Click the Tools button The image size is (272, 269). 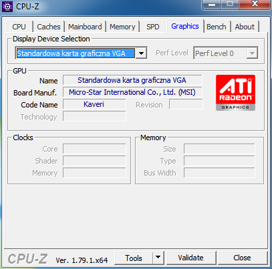point(134,258)
